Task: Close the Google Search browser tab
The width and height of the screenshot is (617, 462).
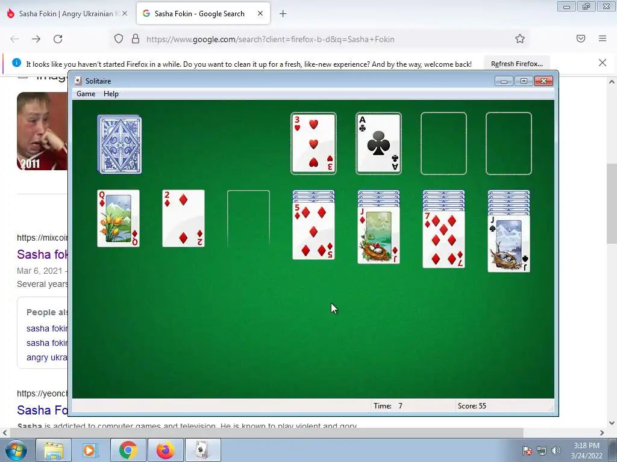Action: pyautogui.click(x=260, y=13)
